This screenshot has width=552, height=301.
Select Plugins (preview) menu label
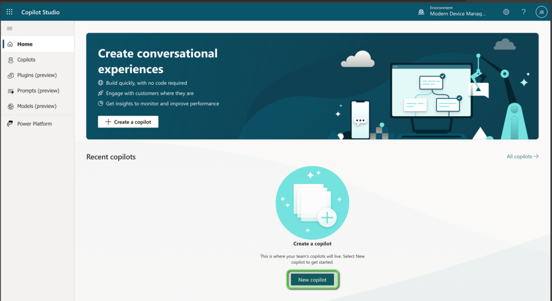(37, 75)
